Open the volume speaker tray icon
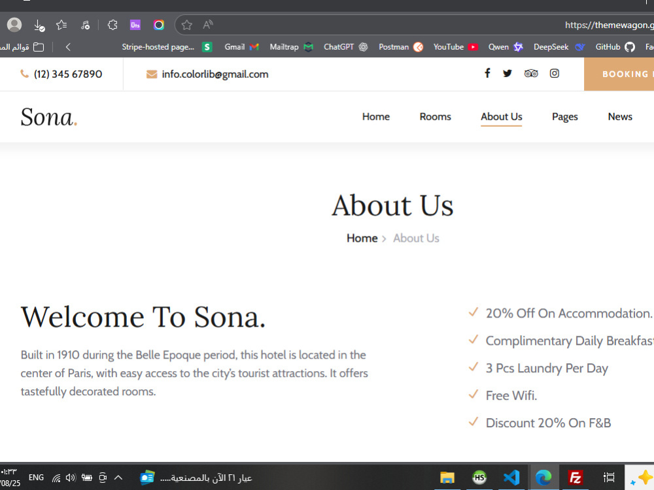The width and height of the screenshot is (654, 490). click(x=71, y=478)
